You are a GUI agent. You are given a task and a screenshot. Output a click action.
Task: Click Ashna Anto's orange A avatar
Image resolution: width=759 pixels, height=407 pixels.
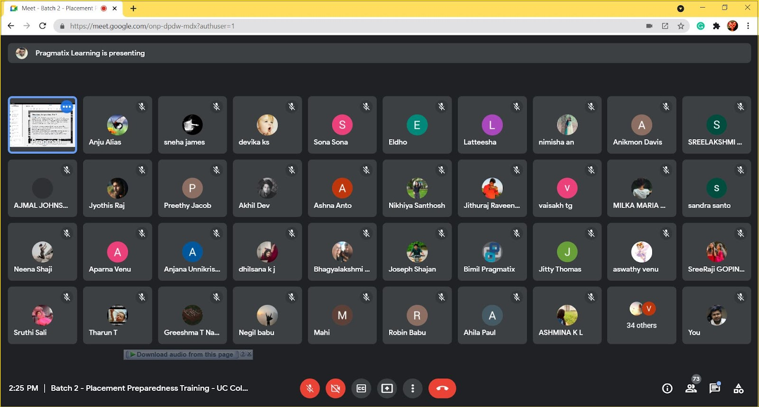342,189
